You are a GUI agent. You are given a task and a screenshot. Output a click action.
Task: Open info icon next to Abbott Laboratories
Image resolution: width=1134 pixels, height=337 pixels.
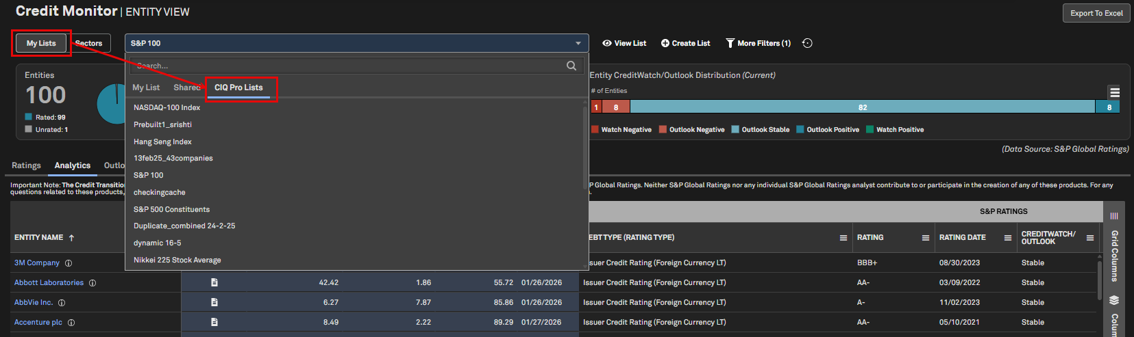coord(93,283)
